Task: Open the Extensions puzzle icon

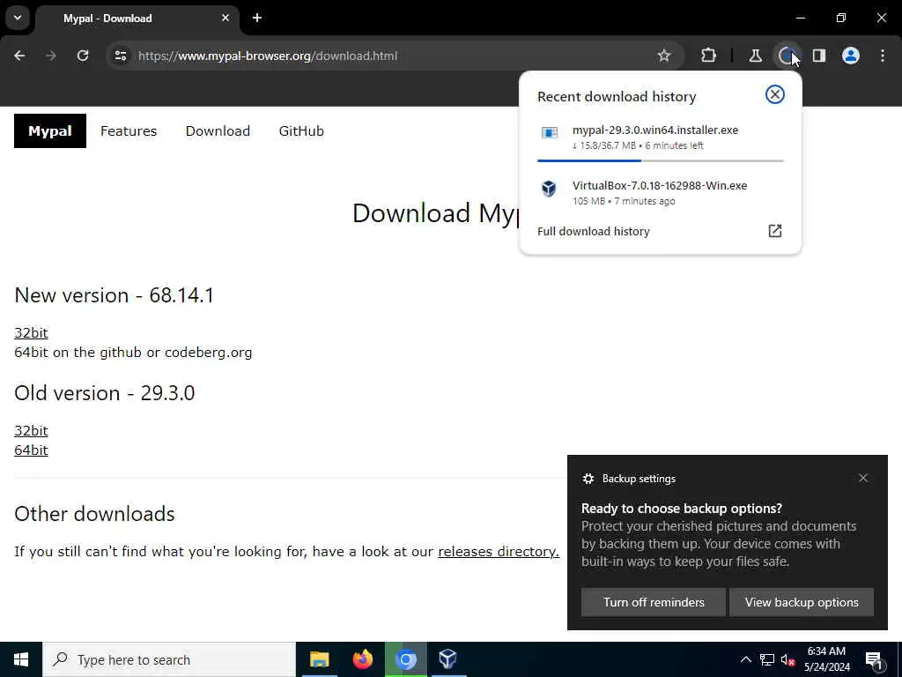Action: coord(709,56)
